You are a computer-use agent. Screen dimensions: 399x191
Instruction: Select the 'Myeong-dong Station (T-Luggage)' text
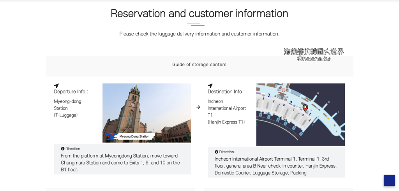tap(67, 108)
